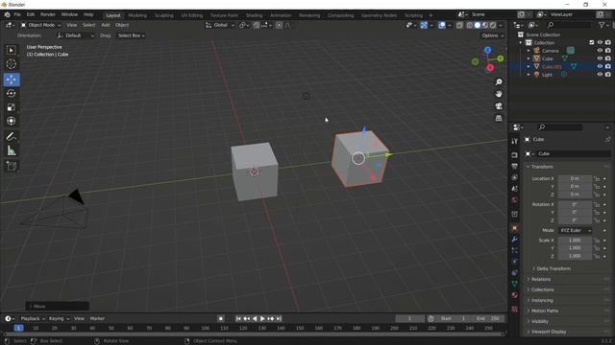Open the Drag Select Box dropdown

(x=132, y=35)
